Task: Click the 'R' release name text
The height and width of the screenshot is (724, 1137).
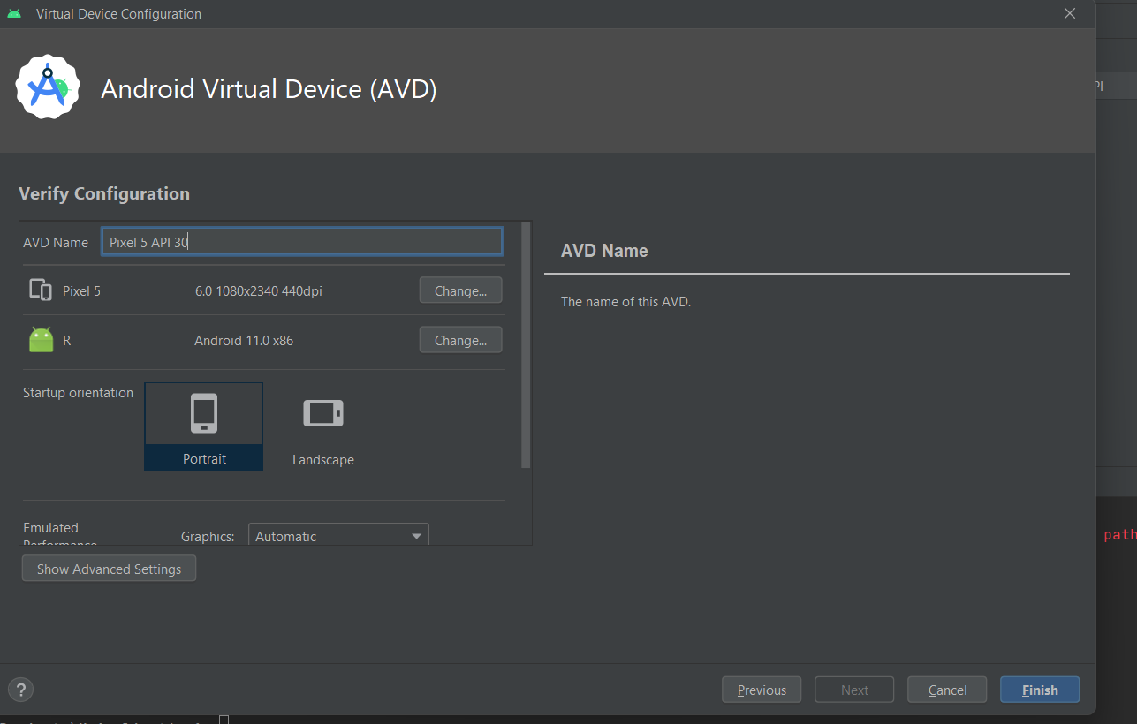Action: click(x=67, y=340)
